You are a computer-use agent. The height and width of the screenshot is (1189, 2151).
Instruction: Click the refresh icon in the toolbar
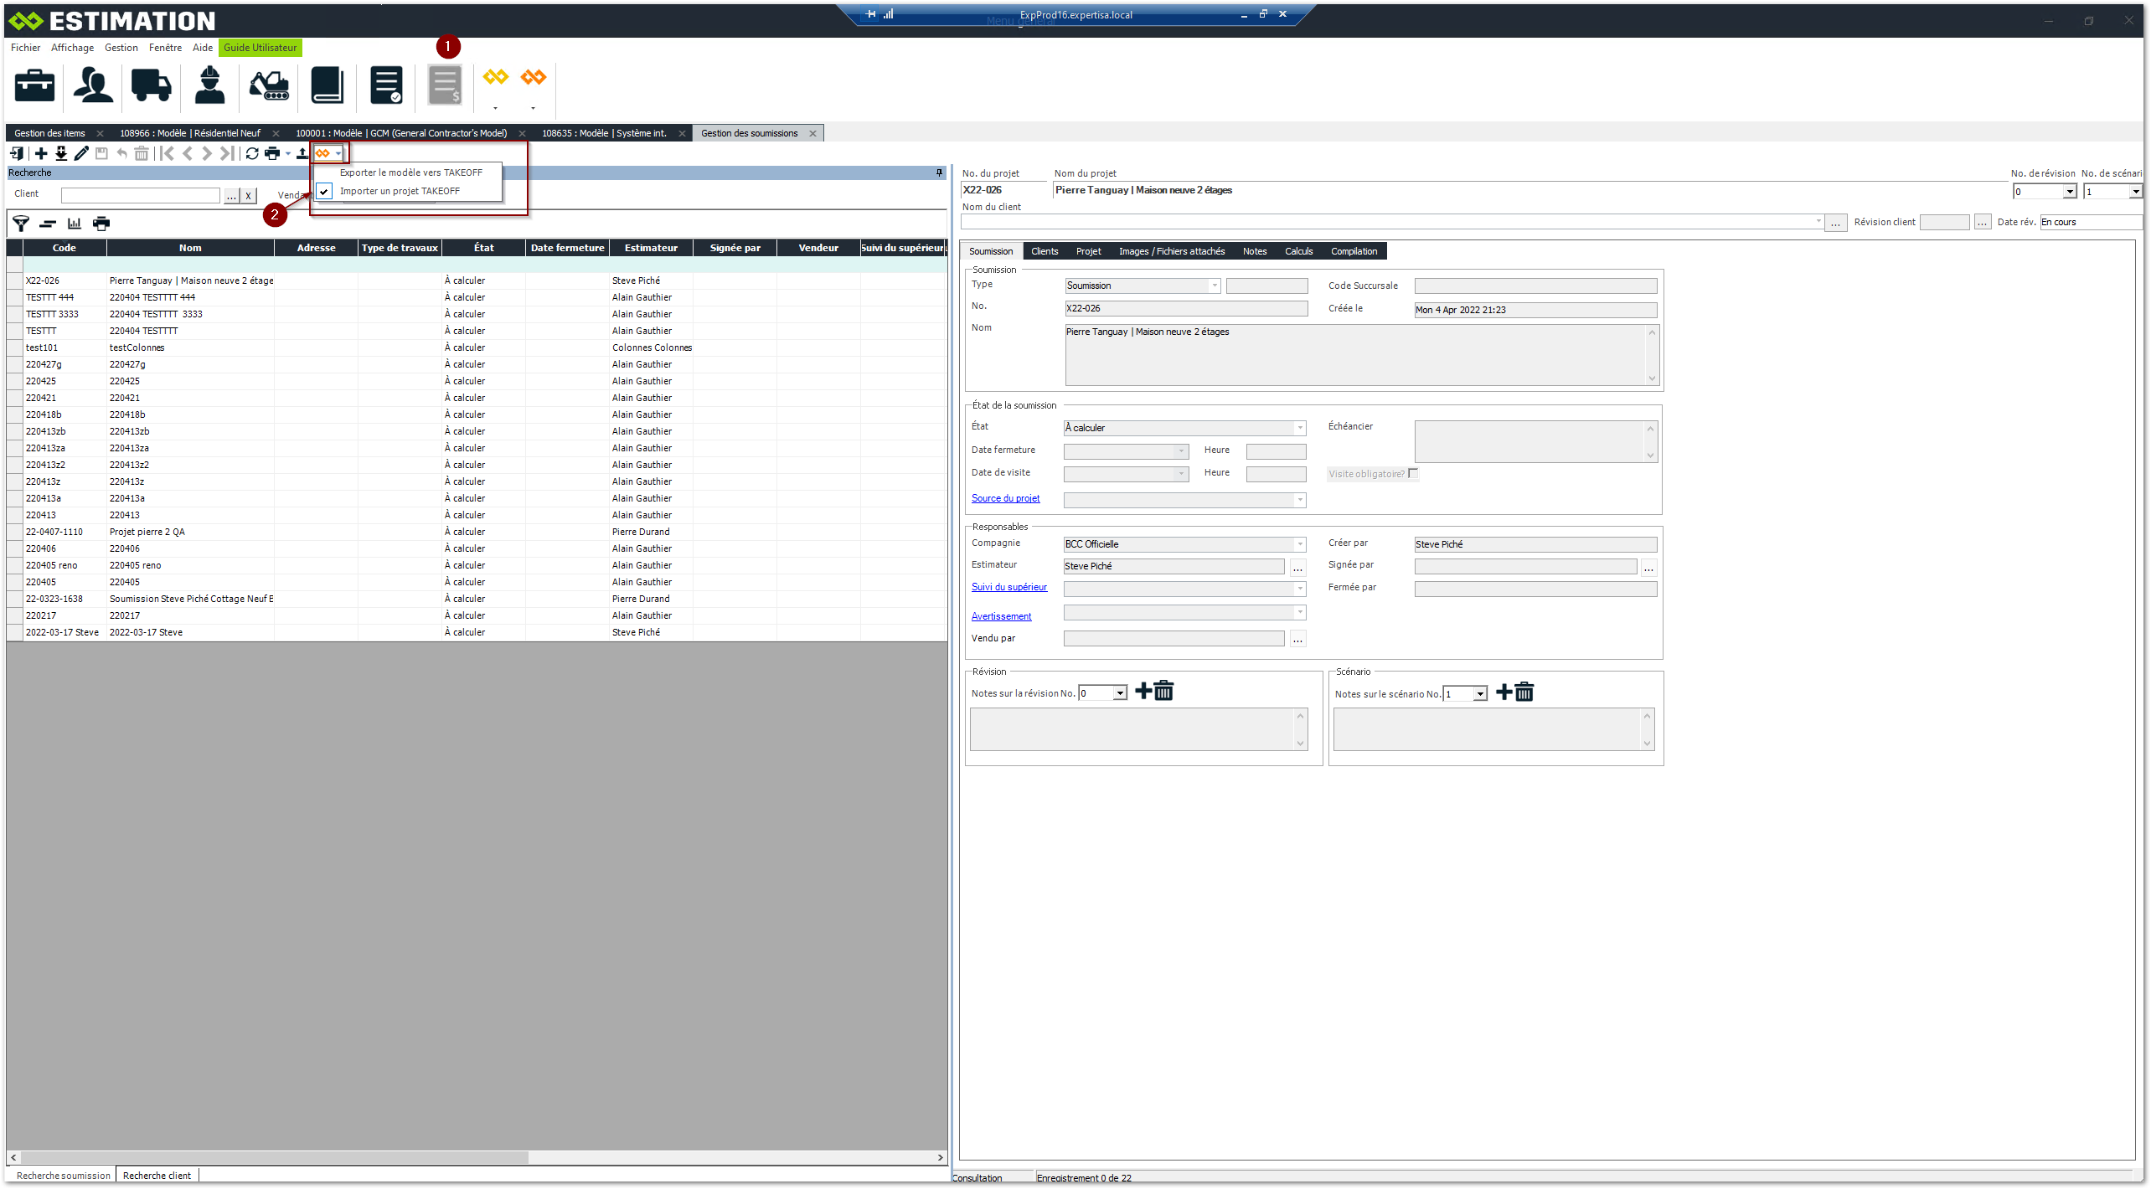tap(252, 153)
